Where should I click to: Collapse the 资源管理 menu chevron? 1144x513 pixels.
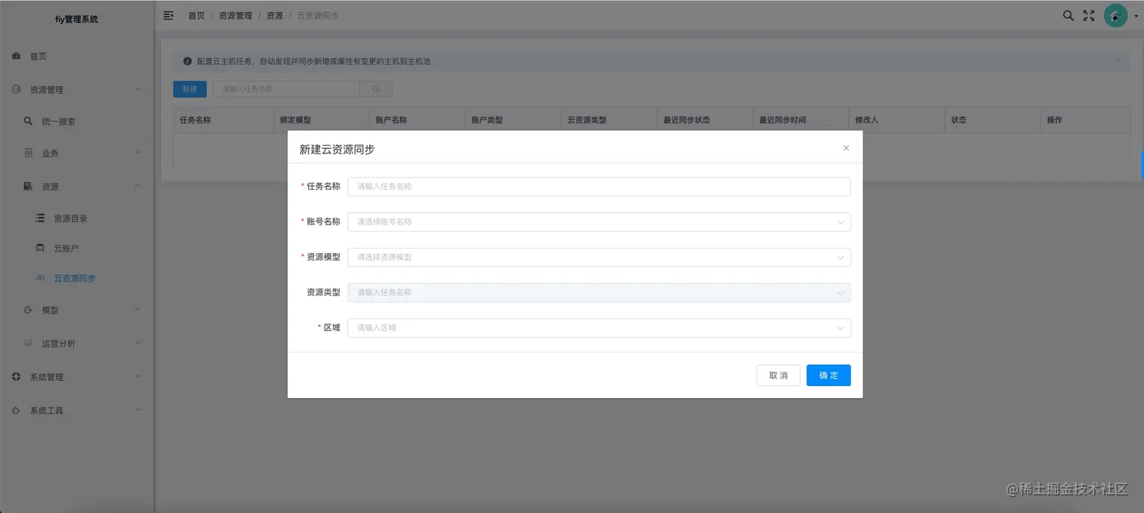tap(138, 90)
